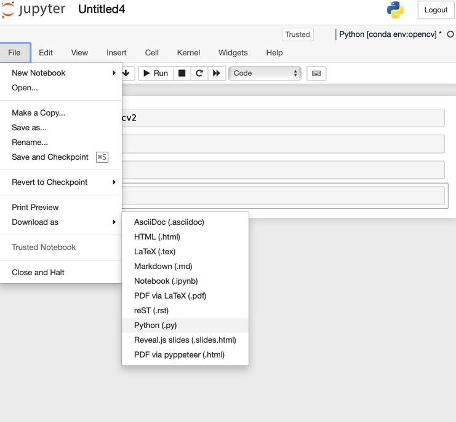
Task: Choose Open... from the File menu
Action: pos(61,88)
